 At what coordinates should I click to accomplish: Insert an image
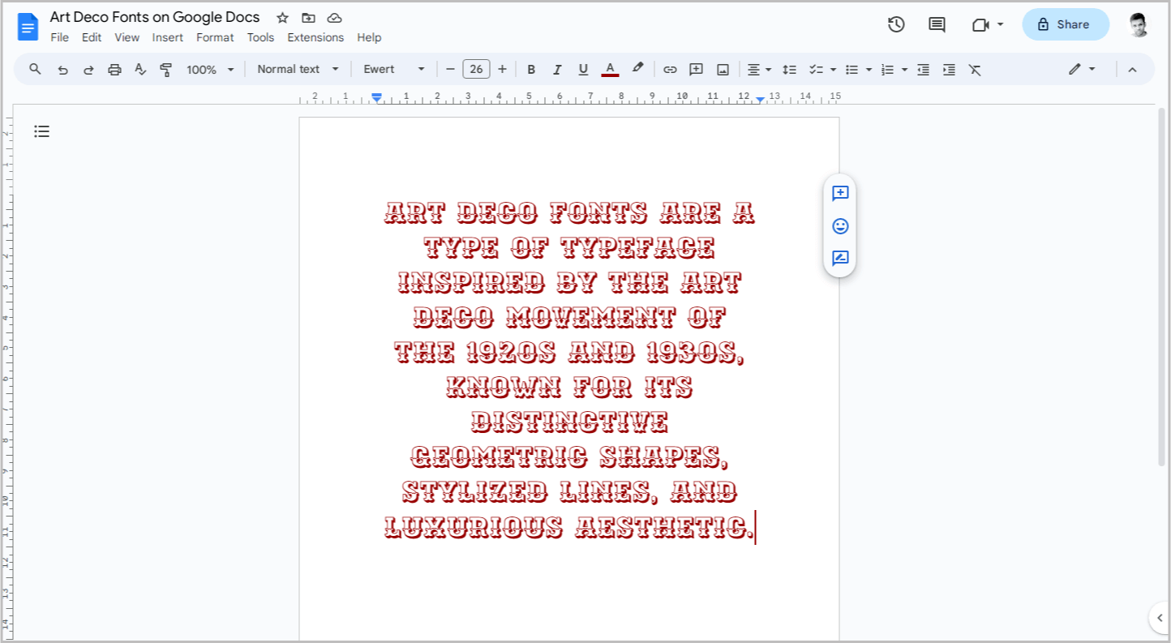(723, 69)
